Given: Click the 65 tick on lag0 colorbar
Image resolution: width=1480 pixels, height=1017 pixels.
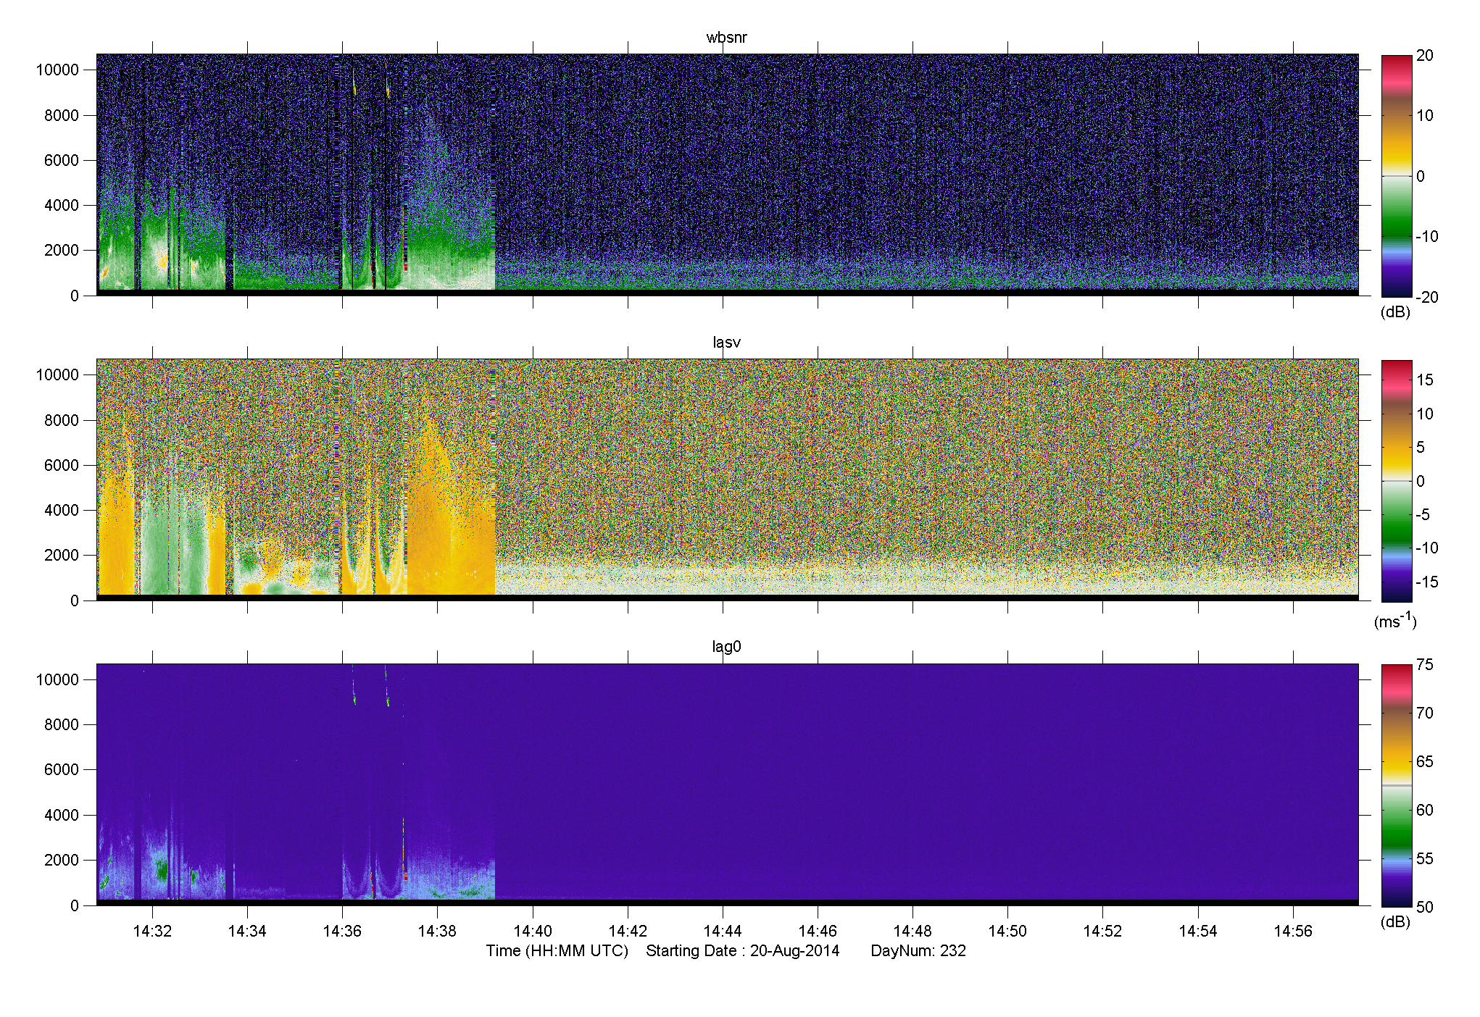Looking at the screenshot, I should (1425, 762).
